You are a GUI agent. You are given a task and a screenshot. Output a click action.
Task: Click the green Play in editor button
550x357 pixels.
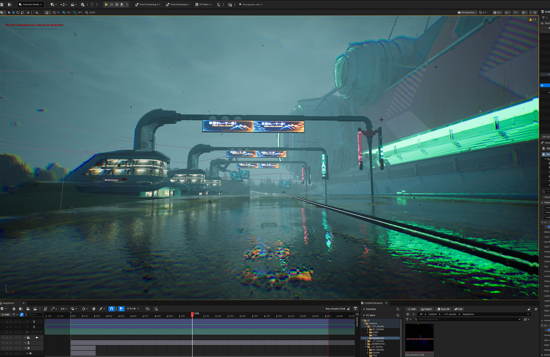point(106,5)
